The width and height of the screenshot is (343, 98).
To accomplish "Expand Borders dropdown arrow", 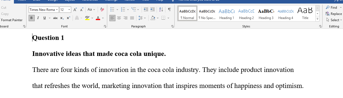I will [168, 18].
